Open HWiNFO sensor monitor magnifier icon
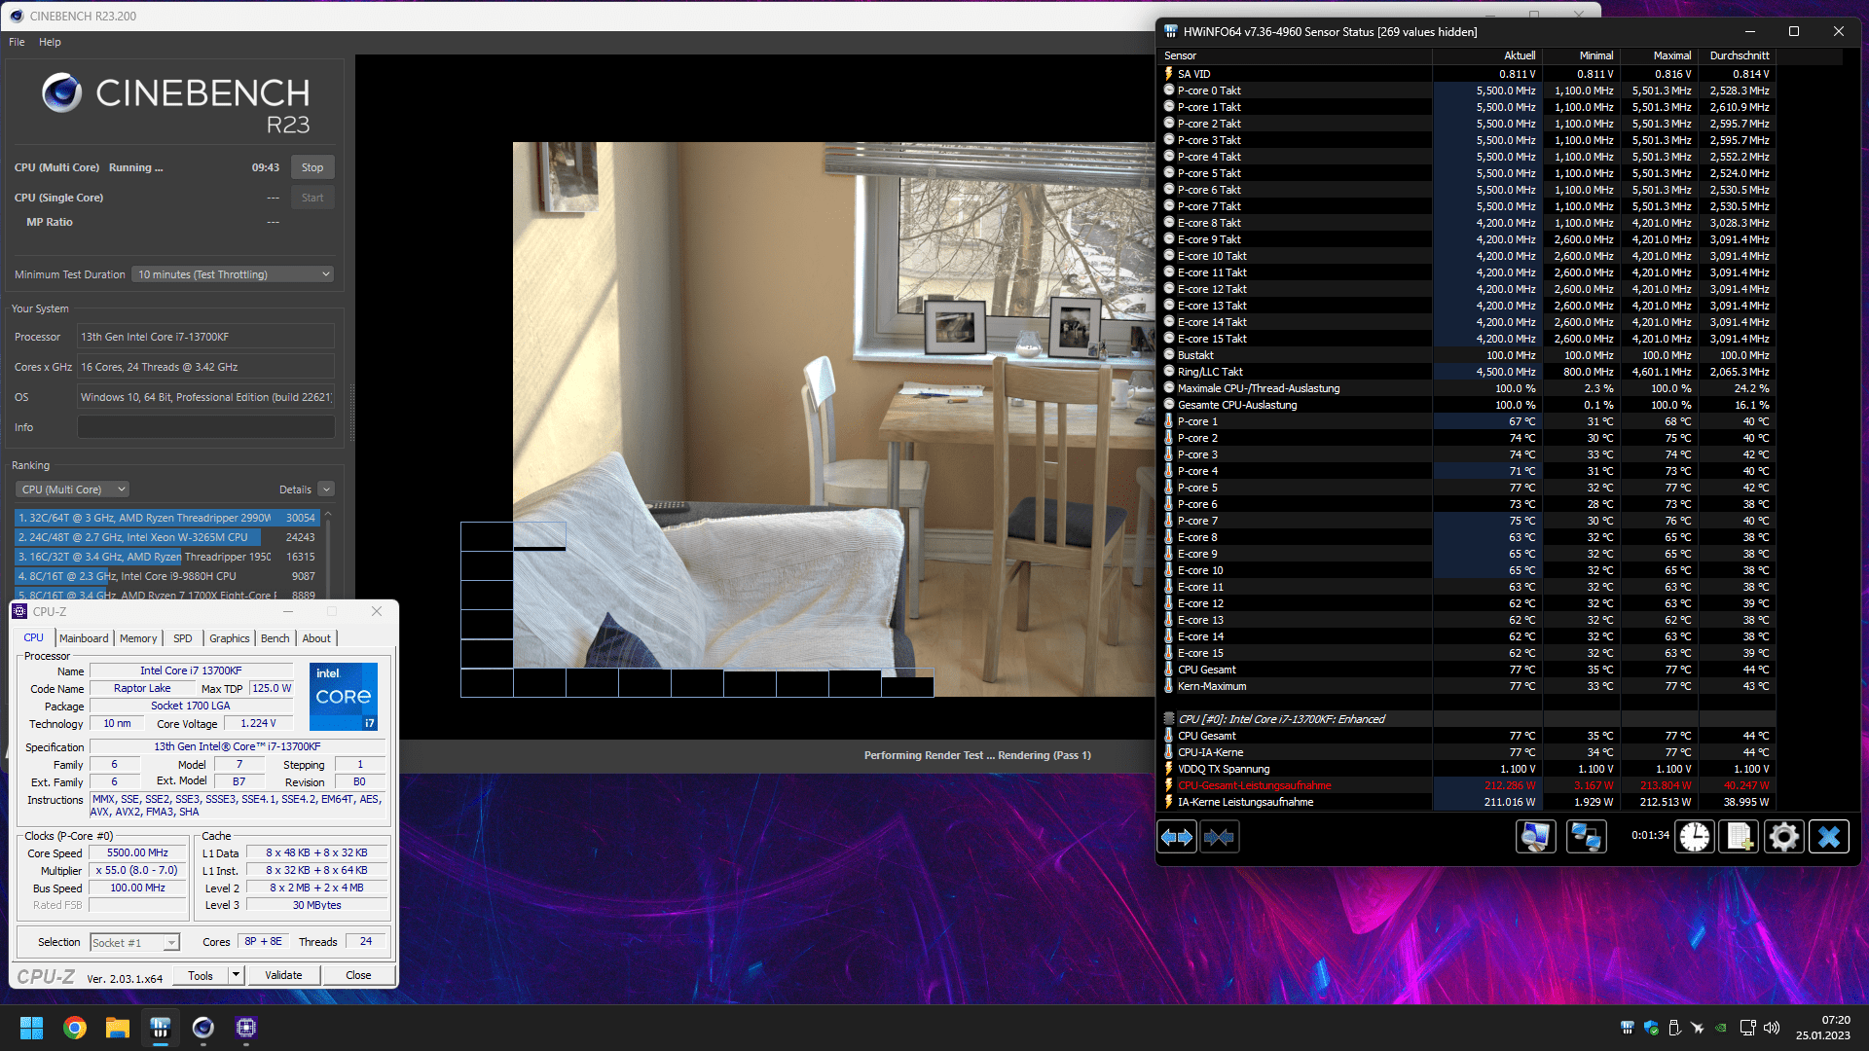 1536,837
